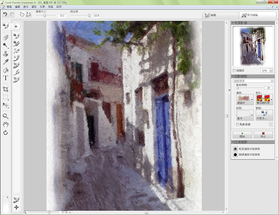Image resolution: width=279 pixels, height=215 pixels.
Task: Select the Text tool
Action: (x=6, y=78)
